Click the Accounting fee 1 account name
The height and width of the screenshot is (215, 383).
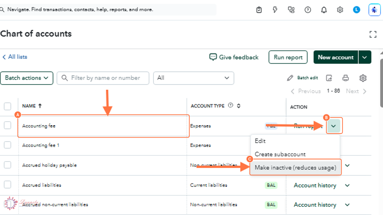point(41,145)
